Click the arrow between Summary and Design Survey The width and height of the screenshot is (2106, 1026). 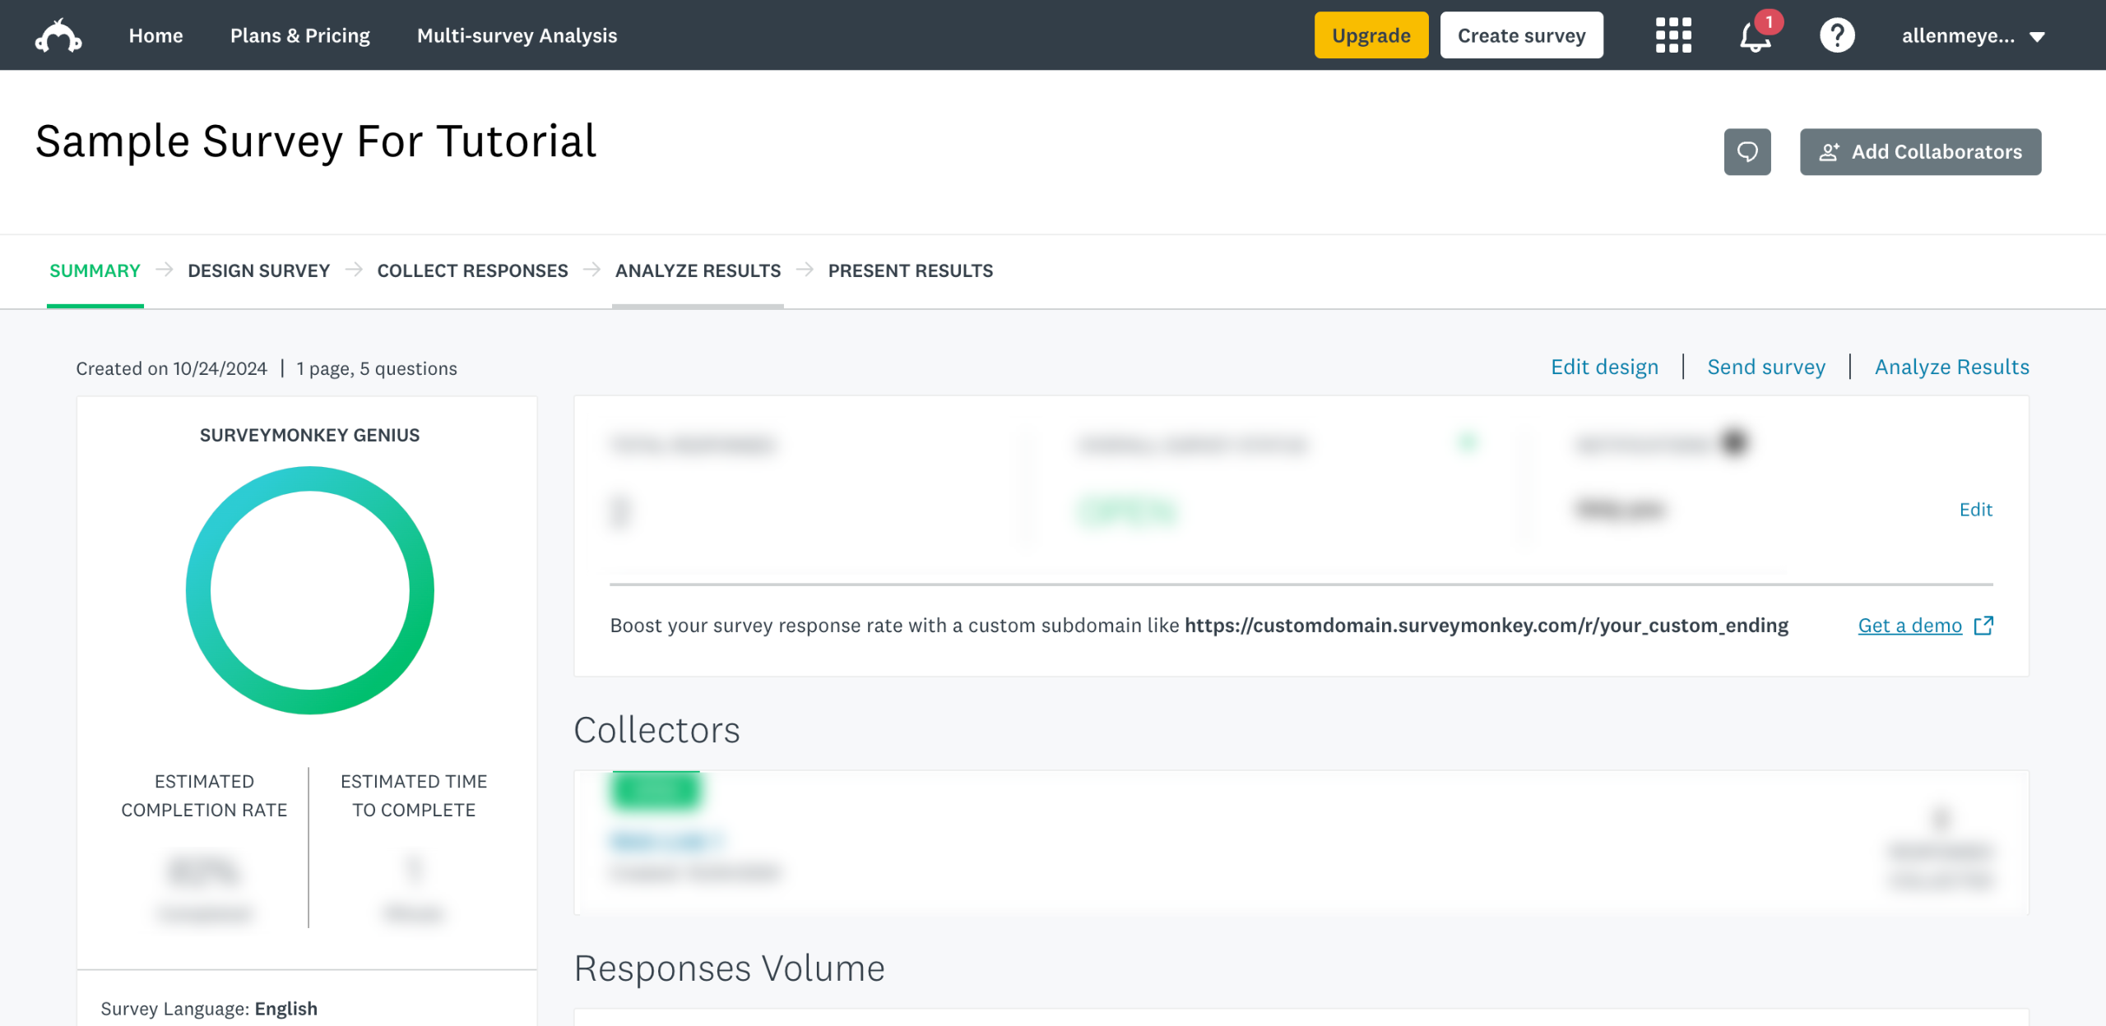pos(165,270)
